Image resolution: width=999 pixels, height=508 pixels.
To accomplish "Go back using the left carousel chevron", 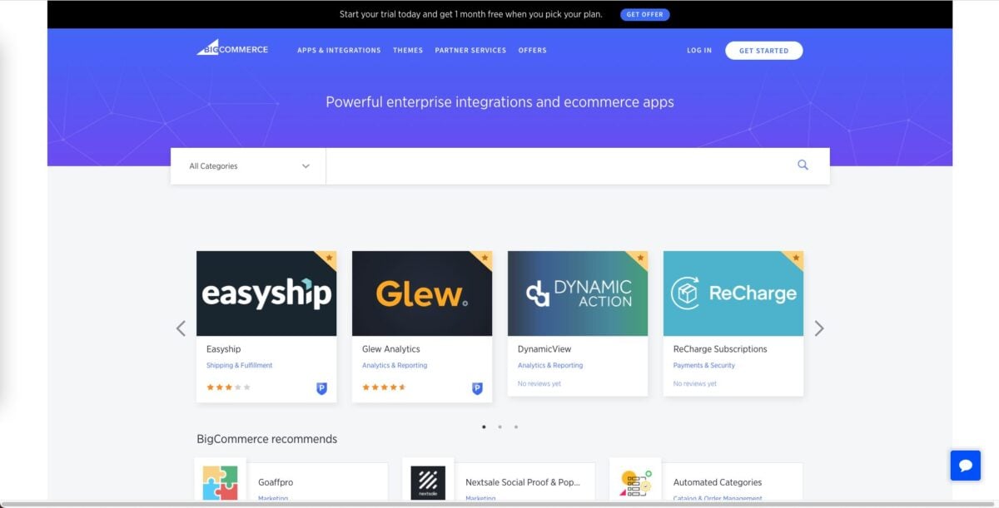I will coord(181,328).
